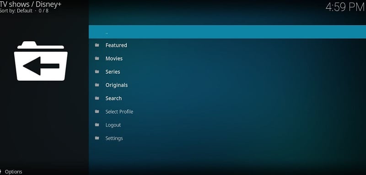Click the folder icon beside Logout
The image size is (366, 175).
97,125
